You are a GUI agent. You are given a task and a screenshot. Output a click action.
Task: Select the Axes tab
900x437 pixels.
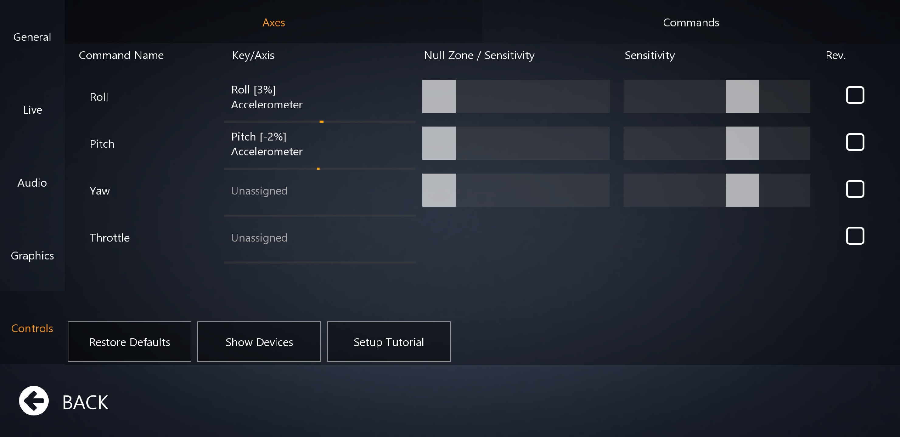(274, 23)
